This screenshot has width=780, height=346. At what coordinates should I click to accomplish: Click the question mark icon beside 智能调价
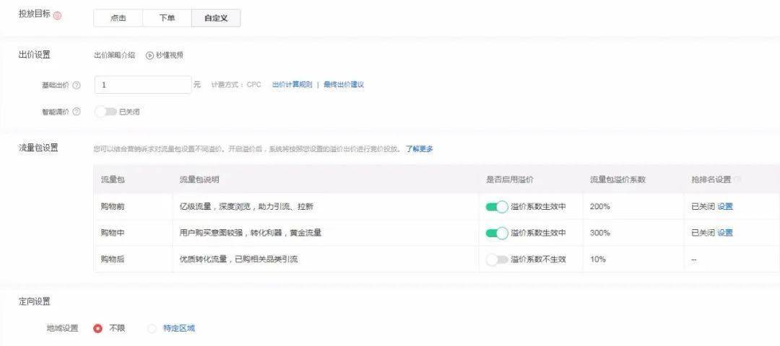(77, 112)
